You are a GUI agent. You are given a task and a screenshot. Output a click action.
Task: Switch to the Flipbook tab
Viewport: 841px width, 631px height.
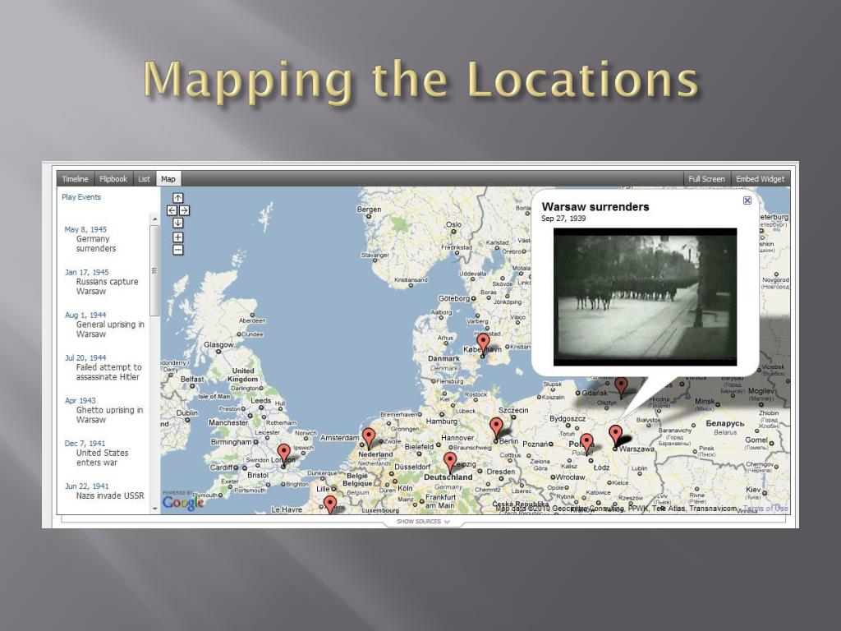click(x=113, y=179)
